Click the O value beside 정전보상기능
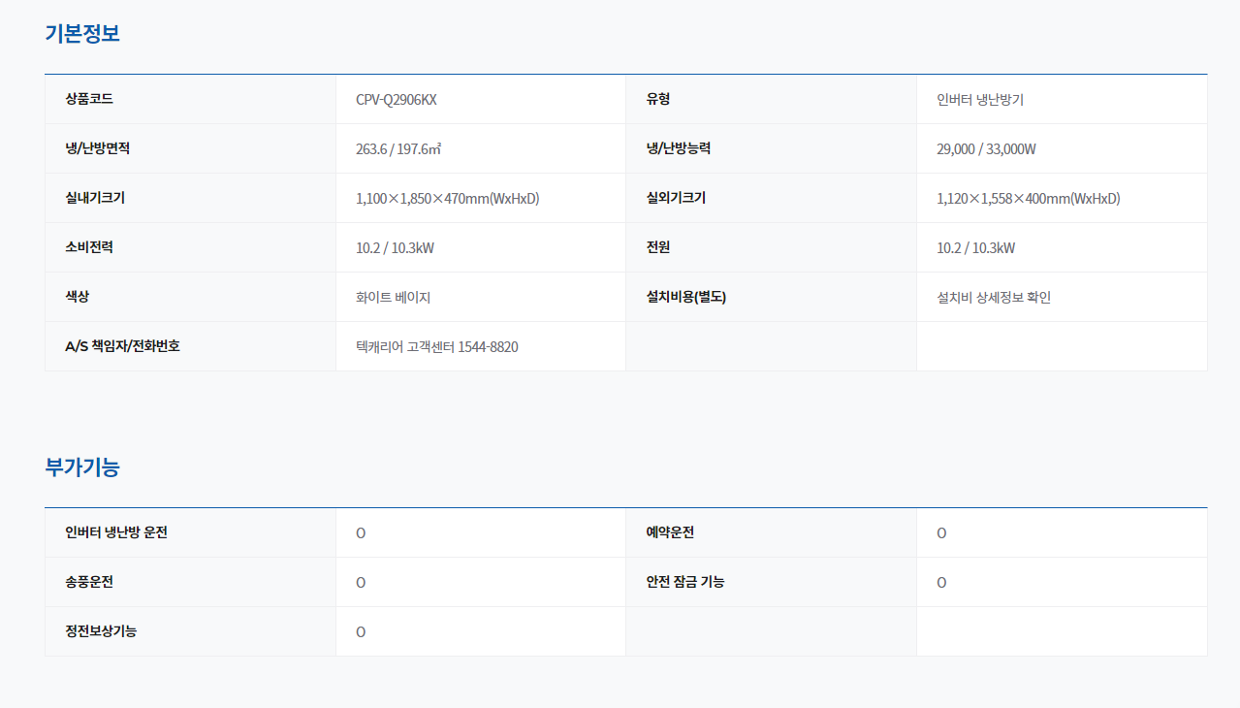The height and width of the screenshot is (708, 1240). (x=361, y=632)
